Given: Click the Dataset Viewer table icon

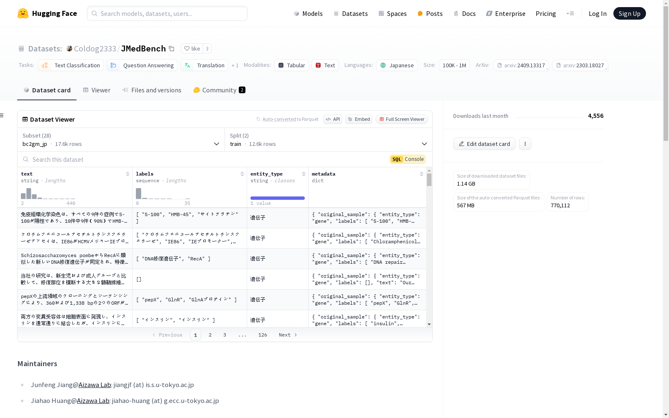Looking at the screenshot, I should point(25,119).
